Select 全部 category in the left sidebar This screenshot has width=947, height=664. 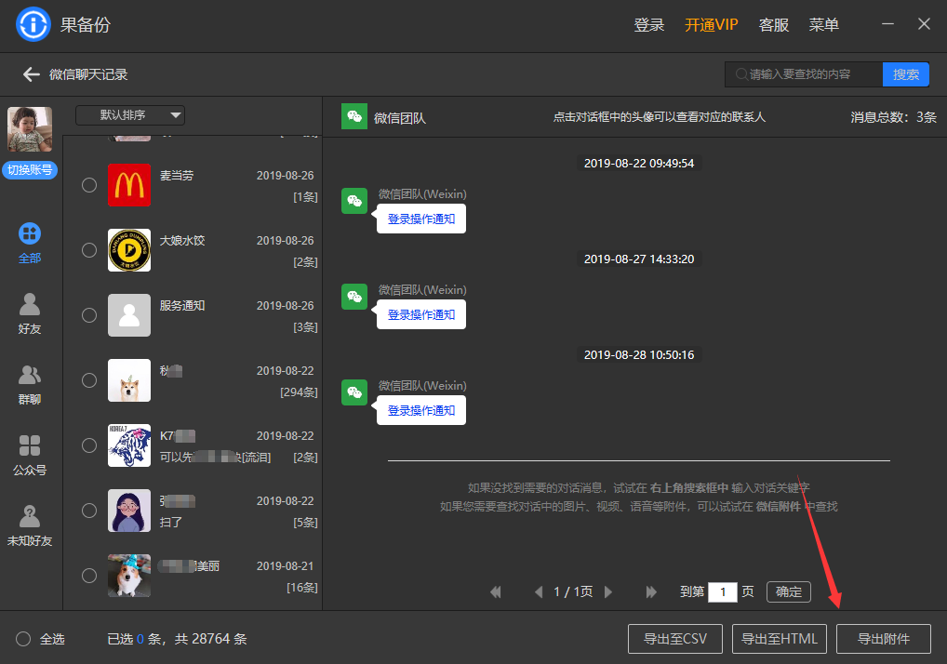pos(29,245)
